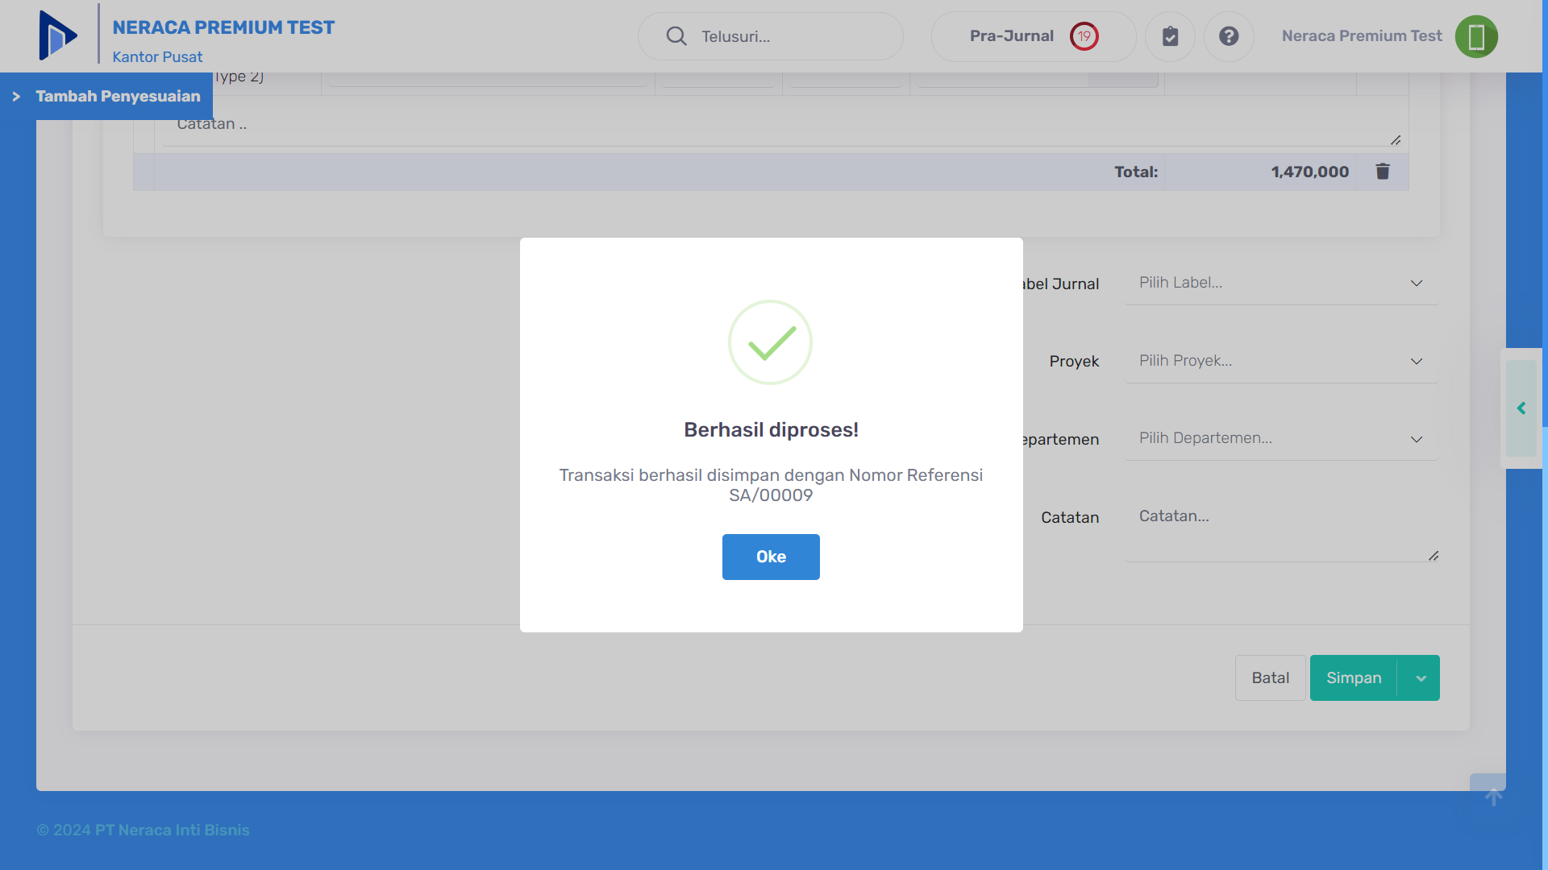Screen dimensions: 1548x870
Task: Click the green user avatar icon
Action: [x=1475, y=36]
